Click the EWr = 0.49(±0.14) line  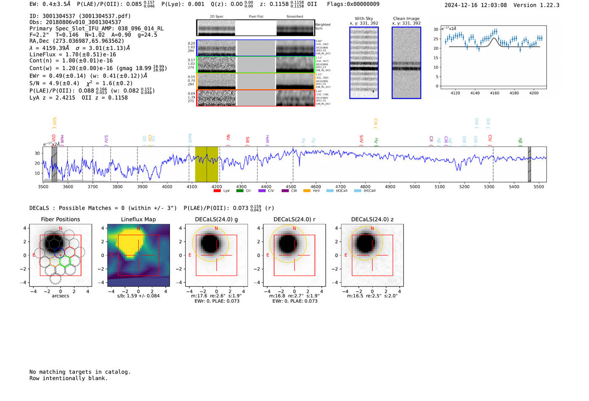click(x=88, y=76)
